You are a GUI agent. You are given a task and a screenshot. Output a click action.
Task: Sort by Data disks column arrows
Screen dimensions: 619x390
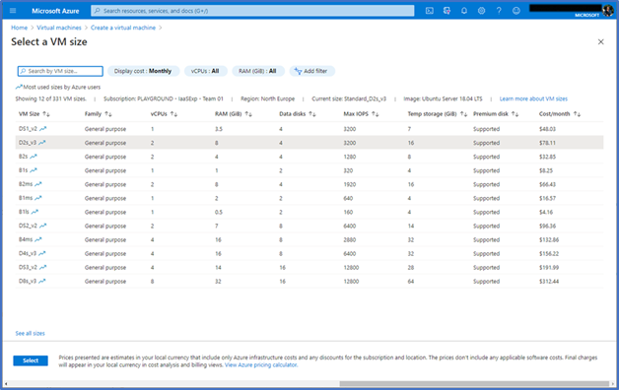click(312, 114)
